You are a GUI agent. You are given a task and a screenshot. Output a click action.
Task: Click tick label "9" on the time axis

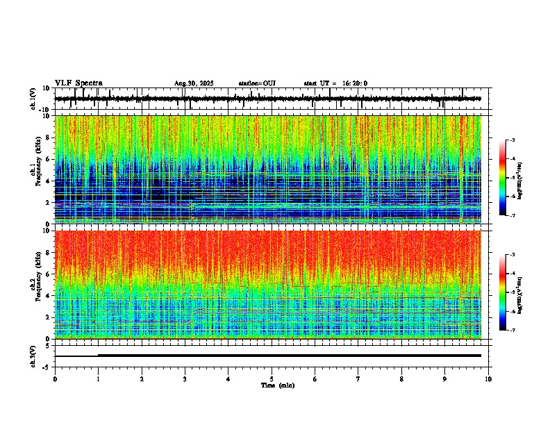(444, 379)
